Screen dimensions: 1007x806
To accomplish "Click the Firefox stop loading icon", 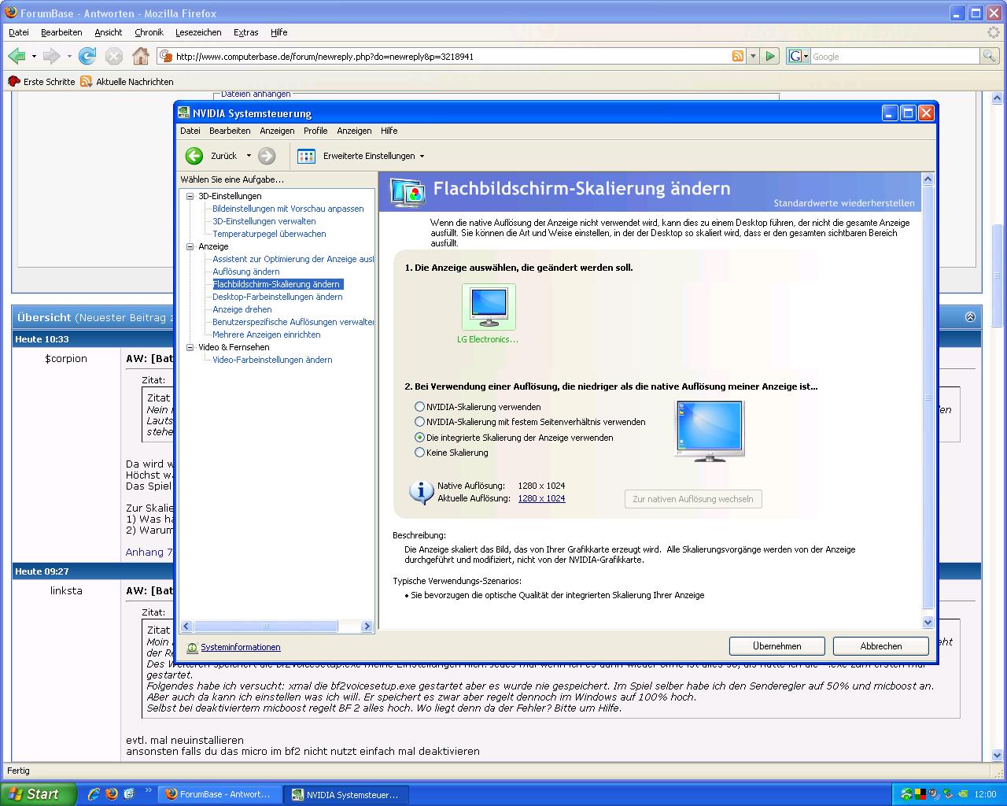I will coord(114,56).
